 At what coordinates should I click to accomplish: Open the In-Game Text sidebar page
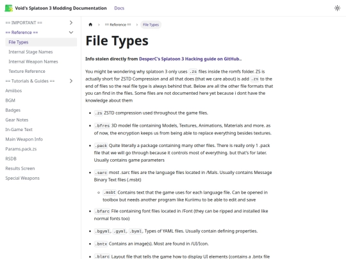click(x=19, y=129)
